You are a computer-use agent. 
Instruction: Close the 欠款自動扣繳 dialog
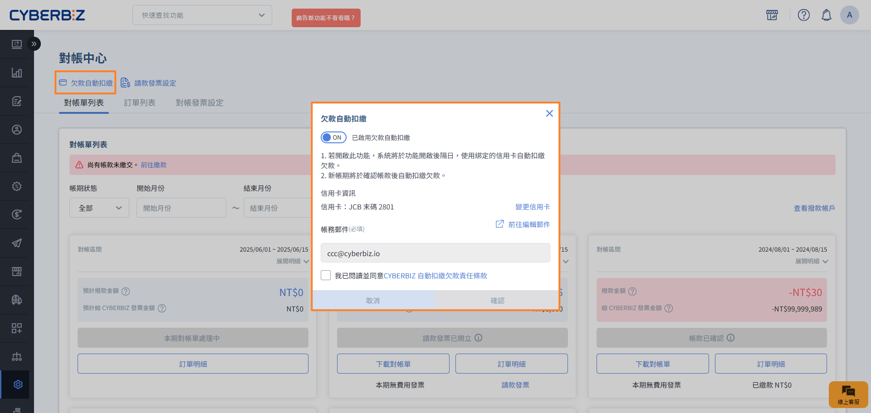point(549,113)
